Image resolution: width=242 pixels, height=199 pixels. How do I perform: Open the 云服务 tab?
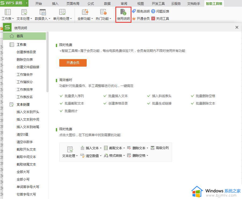click(x=176, y=3)
